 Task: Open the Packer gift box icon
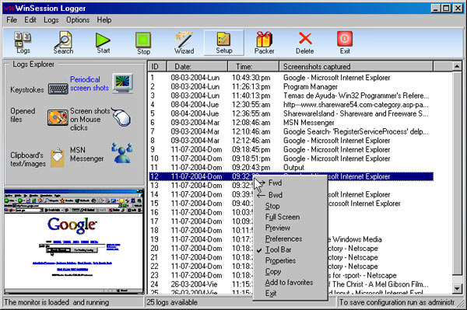pos(264,43)
